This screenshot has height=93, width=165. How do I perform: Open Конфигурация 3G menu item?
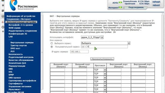click(18, 34)
